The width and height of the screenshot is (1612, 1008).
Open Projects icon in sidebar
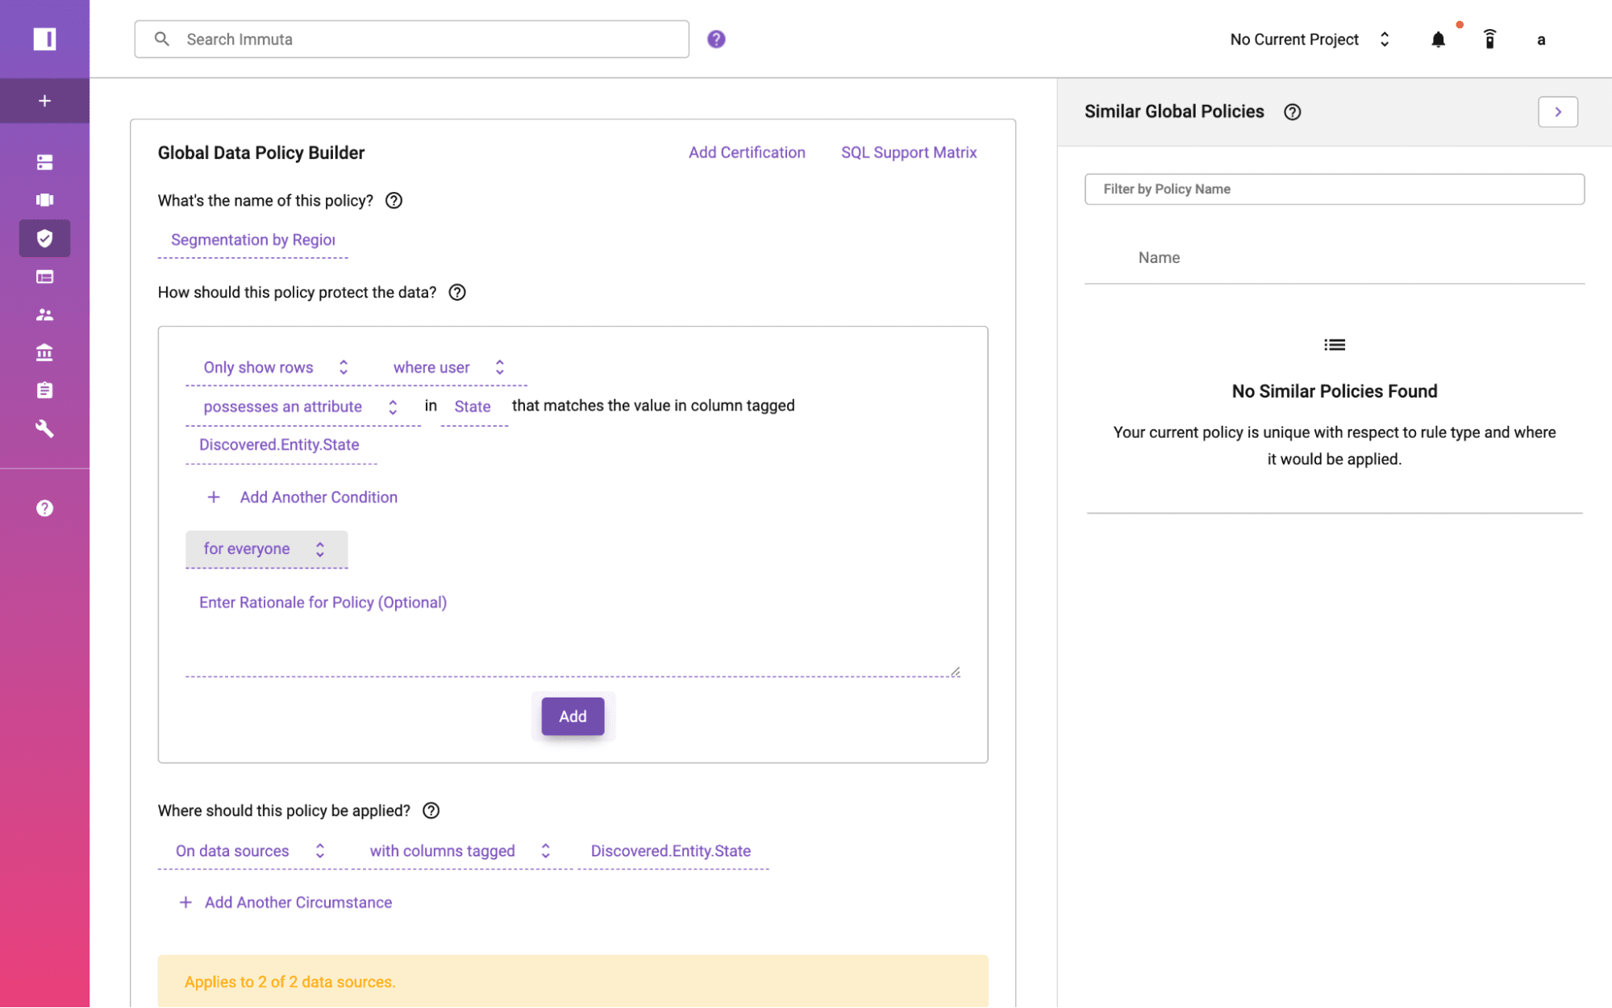(x=44, y=200)
